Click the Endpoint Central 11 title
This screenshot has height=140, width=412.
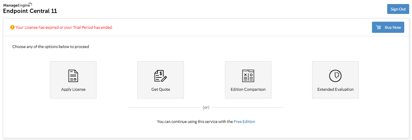pos(30,11)
